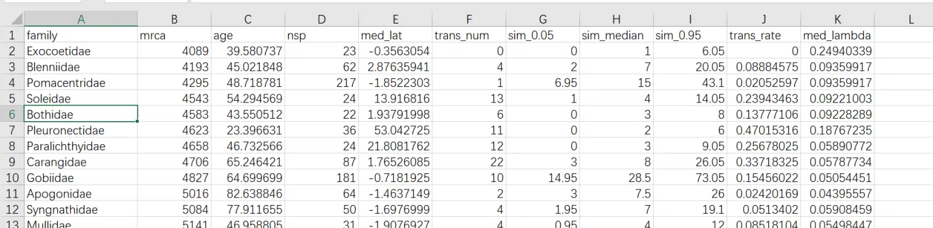Screen dimensions: 933x228
Task: Select column I header
Action: pos(689,20)
